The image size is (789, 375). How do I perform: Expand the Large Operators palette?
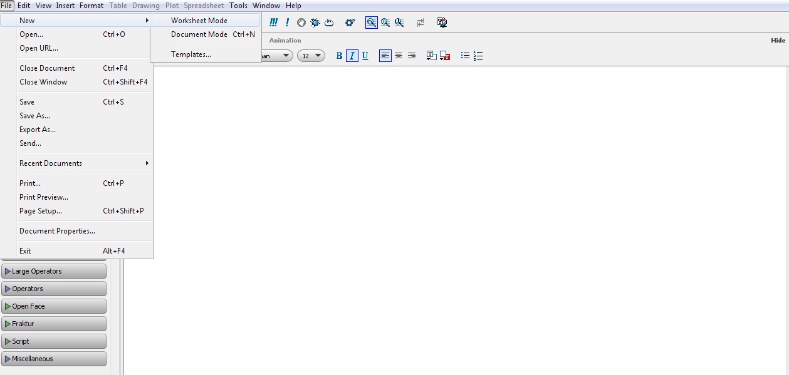(x=54, y=270)
